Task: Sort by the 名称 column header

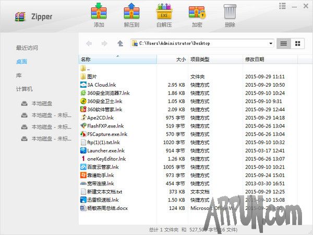Action: click(x=118, y=59)
